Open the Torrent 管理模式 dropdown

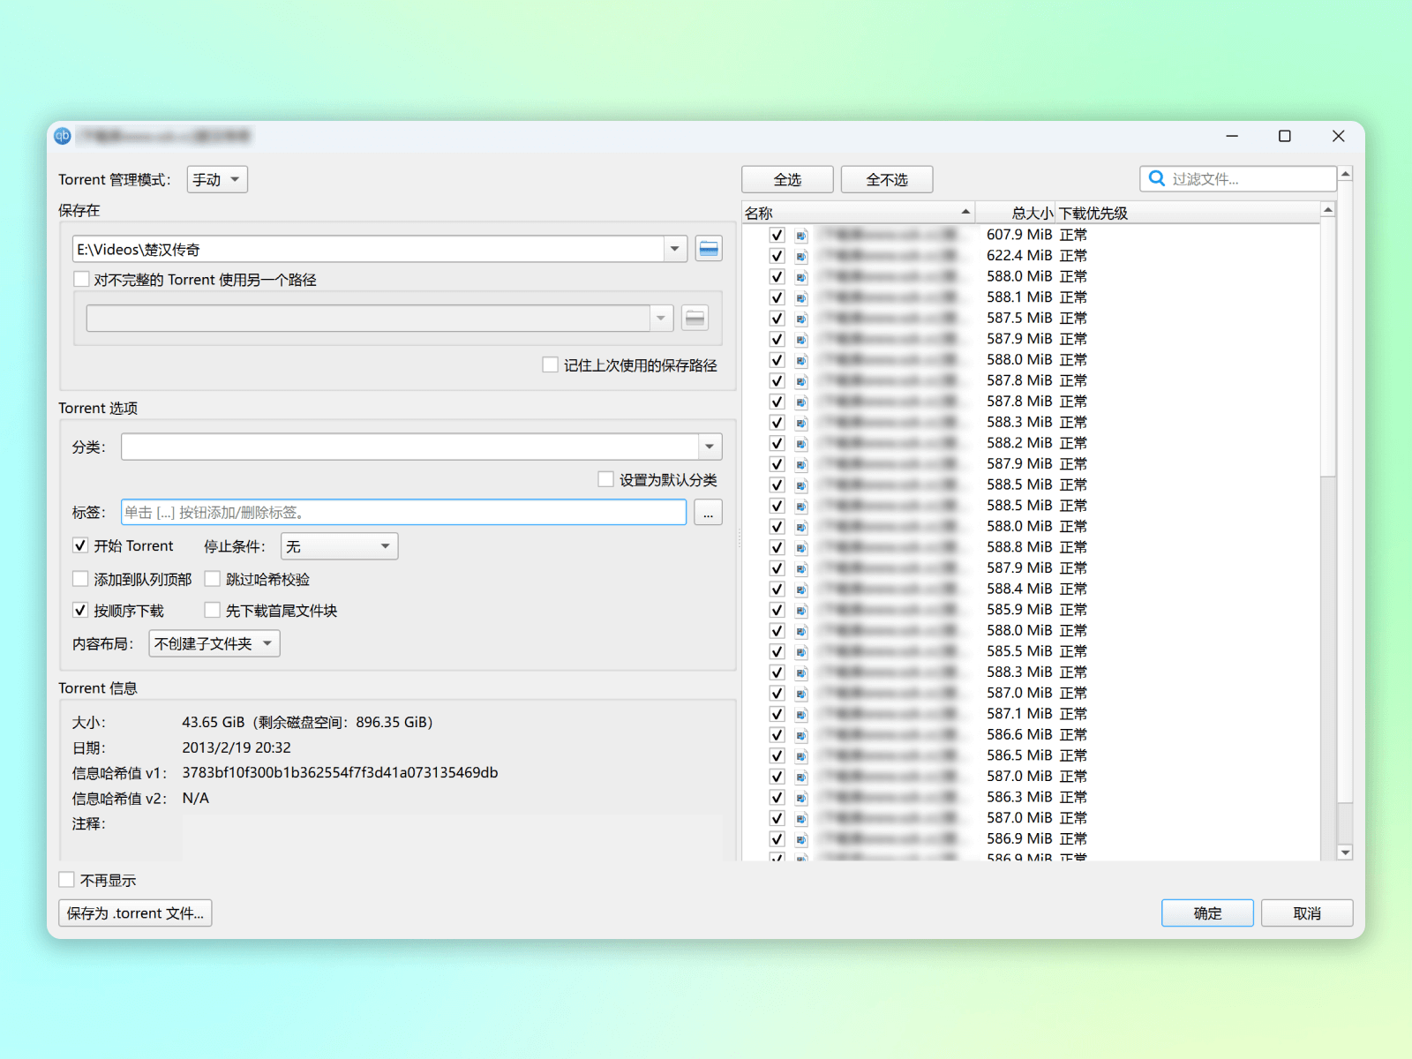[x=217, y=180]
